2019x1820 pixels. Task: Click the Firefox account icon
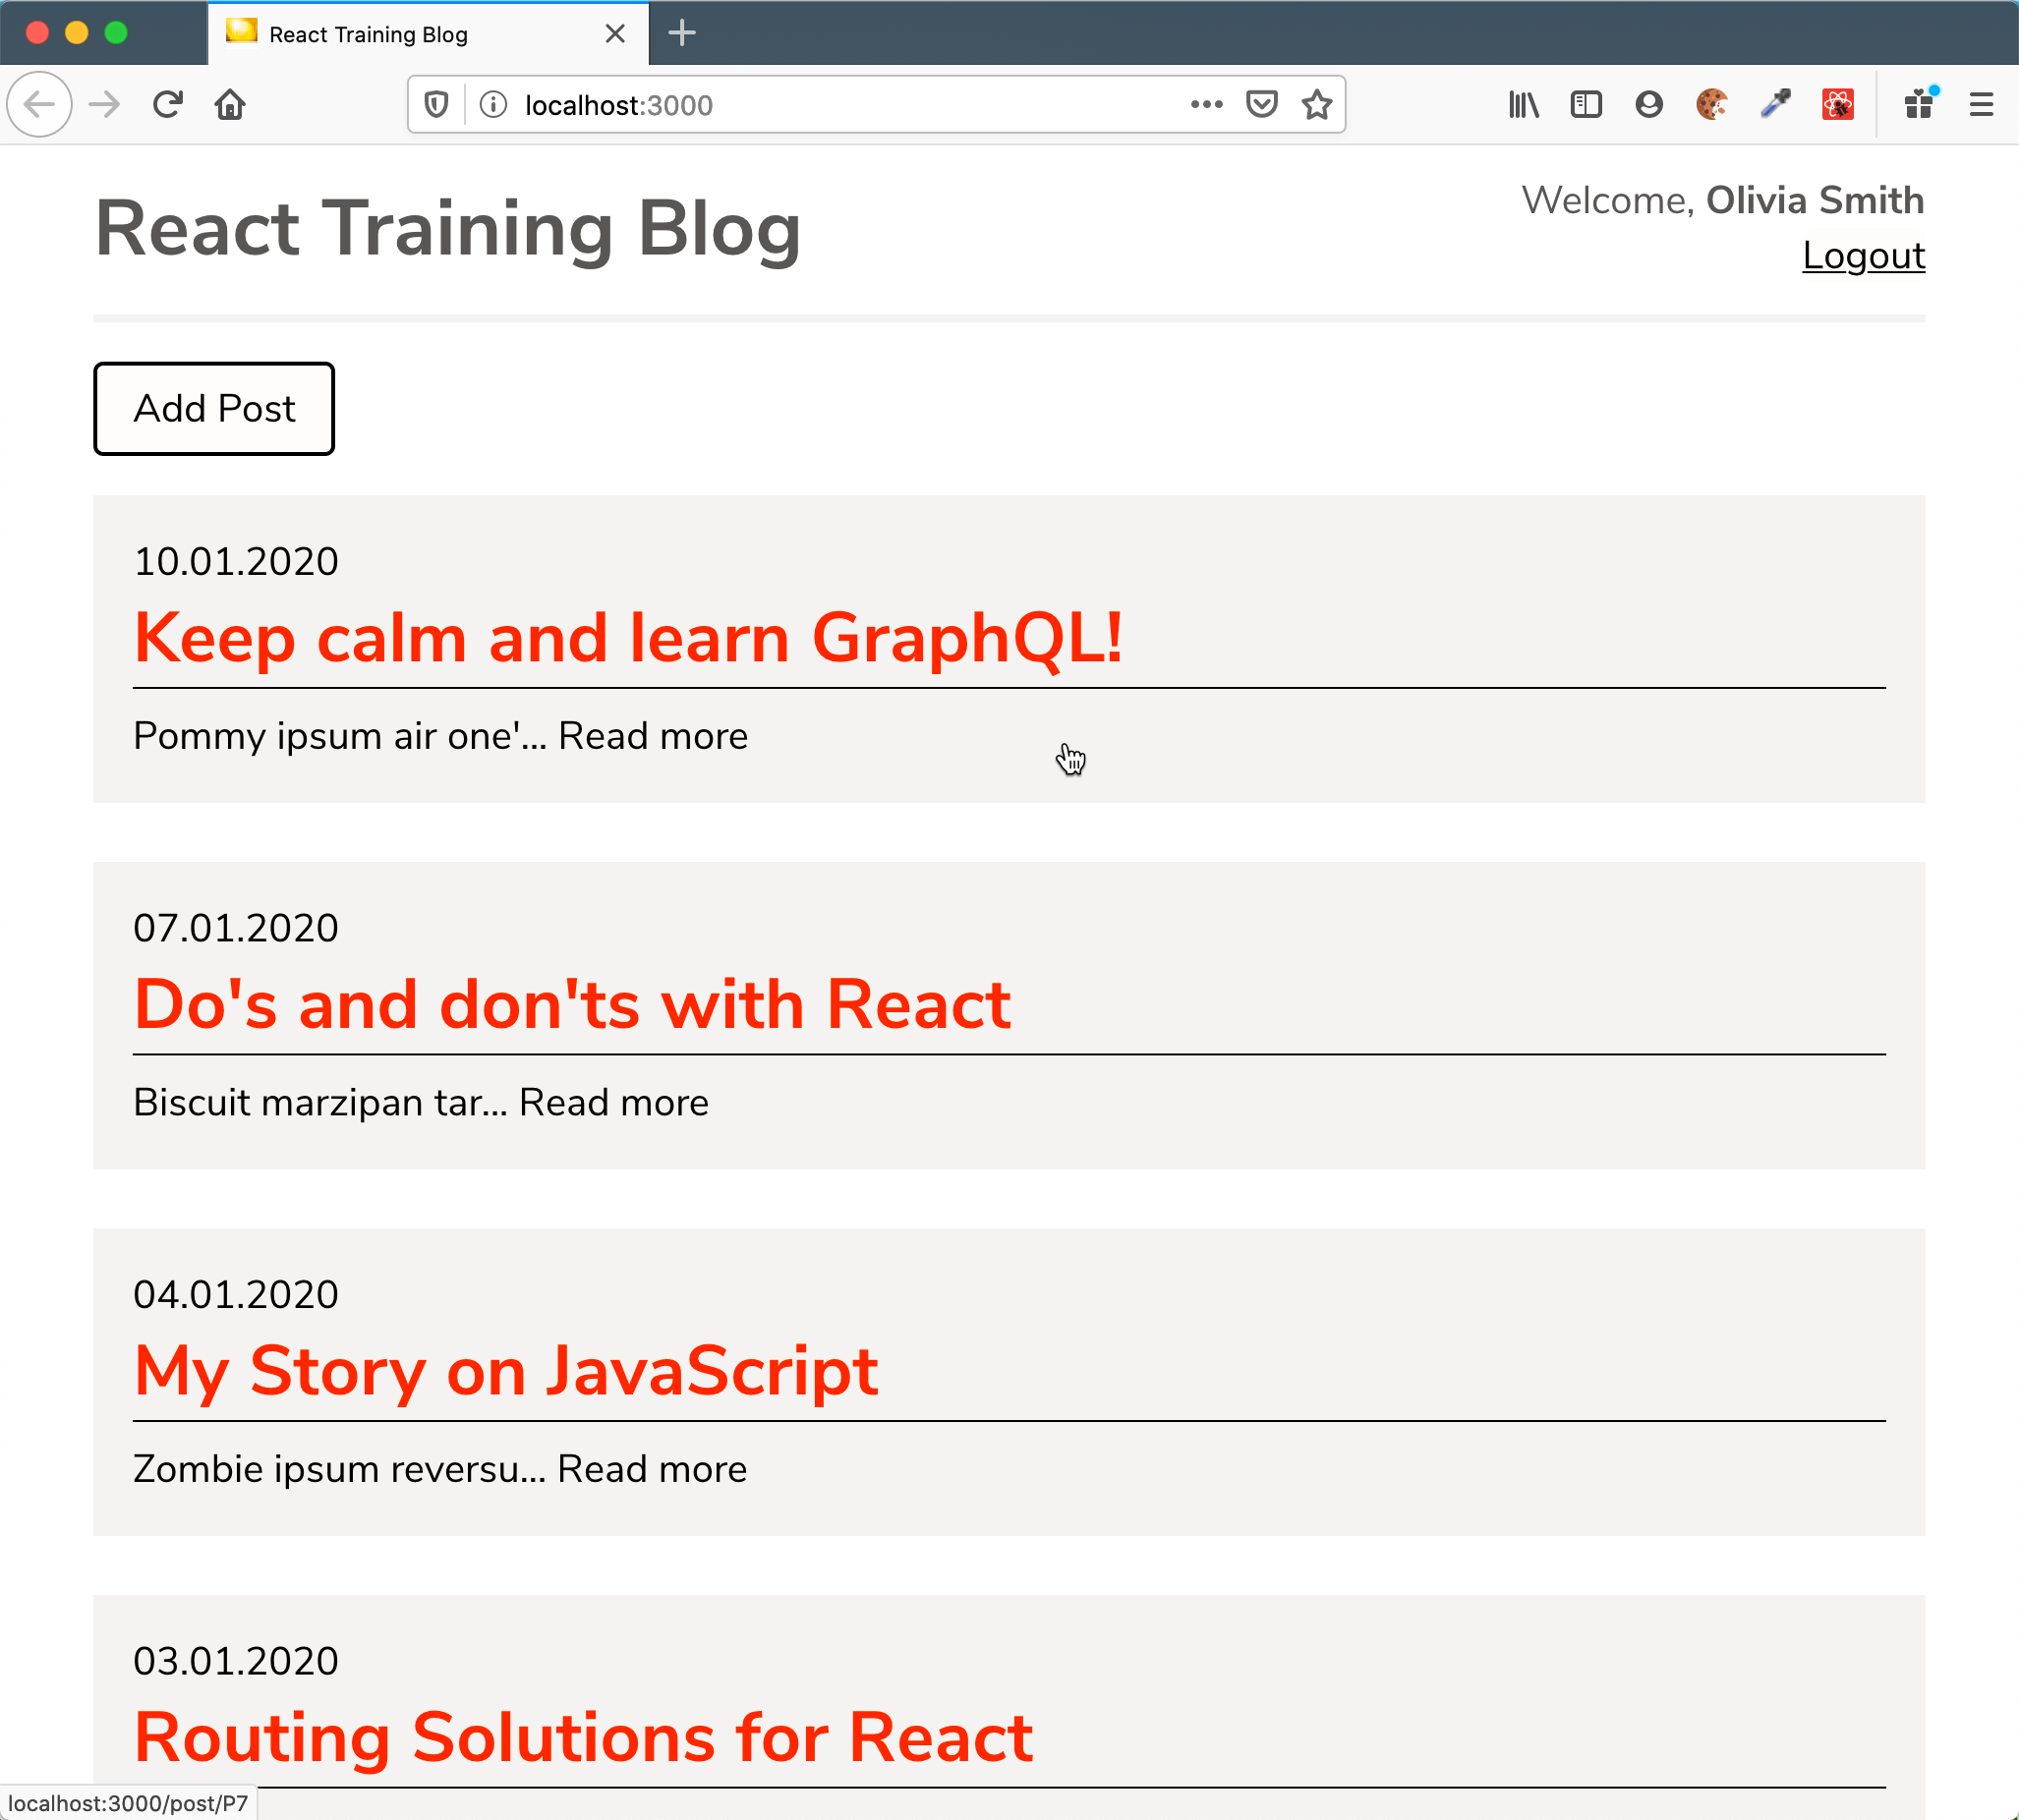[1650, 103]
